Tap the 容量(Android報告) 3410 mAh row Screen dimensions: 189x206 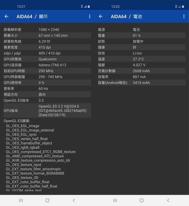coord(141,83)
